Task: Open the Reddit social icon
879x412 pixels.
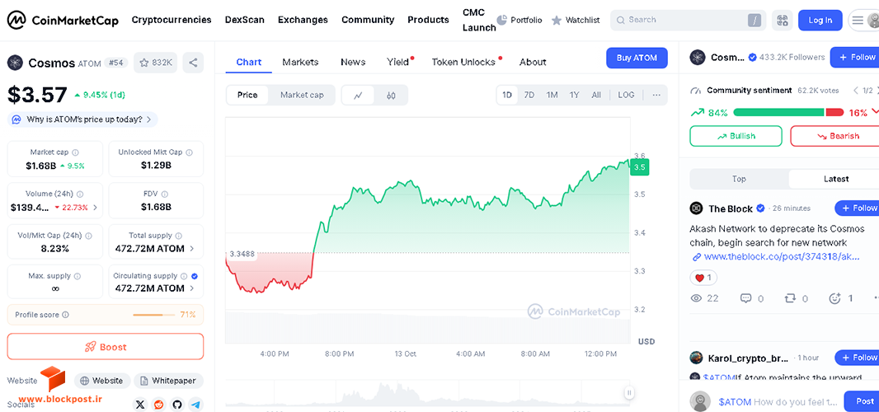Action: pyautogui.click(x=158, y=404)
